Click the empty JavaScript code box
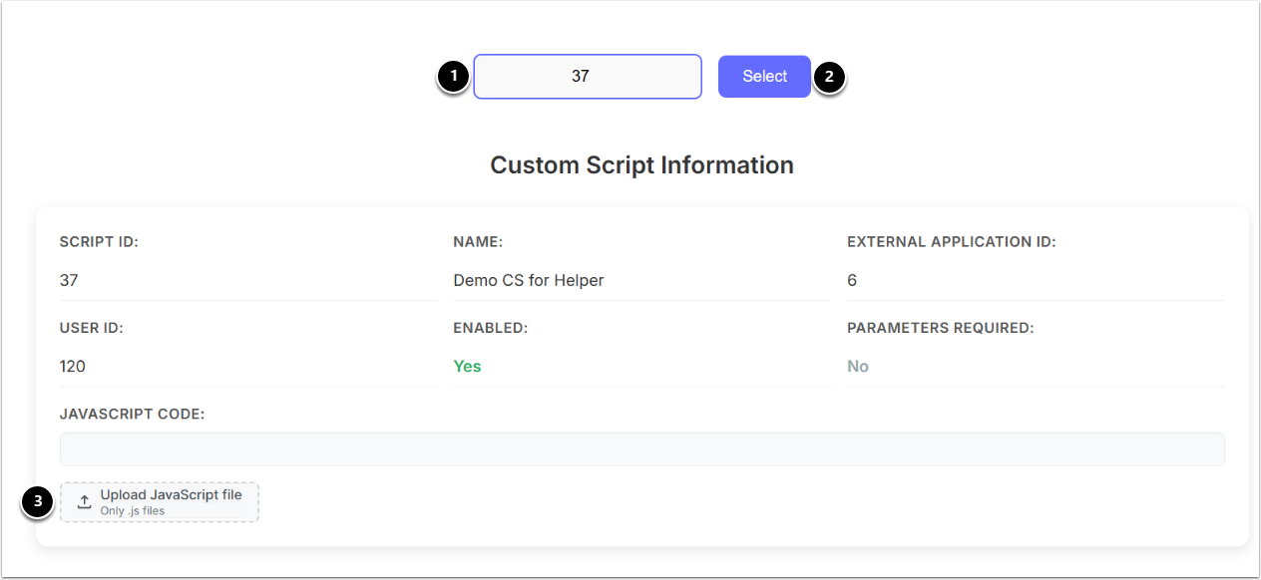 tap(641, 449)
